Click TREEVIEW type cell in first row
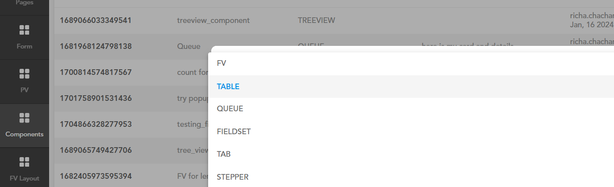 pyautogui.click(x=316, y=20)
